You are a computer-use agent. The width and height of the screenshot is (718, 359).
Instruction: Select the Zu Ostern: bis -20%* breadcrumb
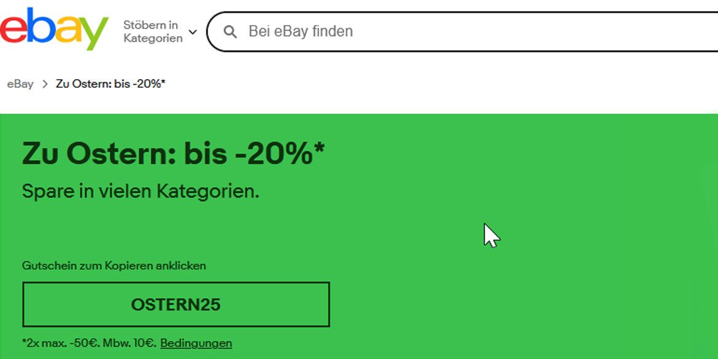(x=110, y=84)
